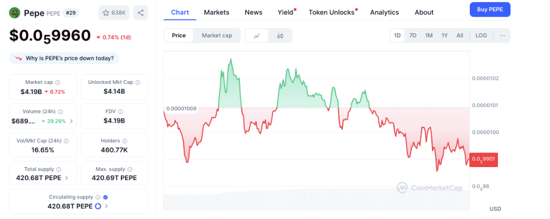The image size is (550, 219).
Task: Switch to candlestick chart view icon
Action: tap(280, 36)
